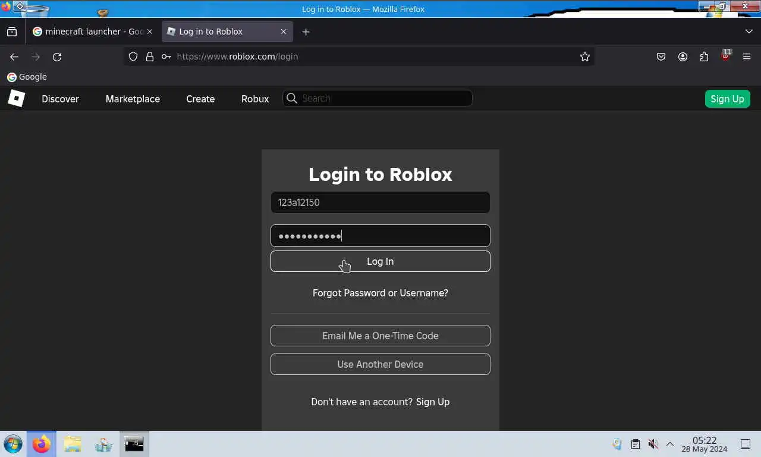Screen dimensions: 761x457
Task: Open the file manager taskbar icon
Action: click(73, 444)
